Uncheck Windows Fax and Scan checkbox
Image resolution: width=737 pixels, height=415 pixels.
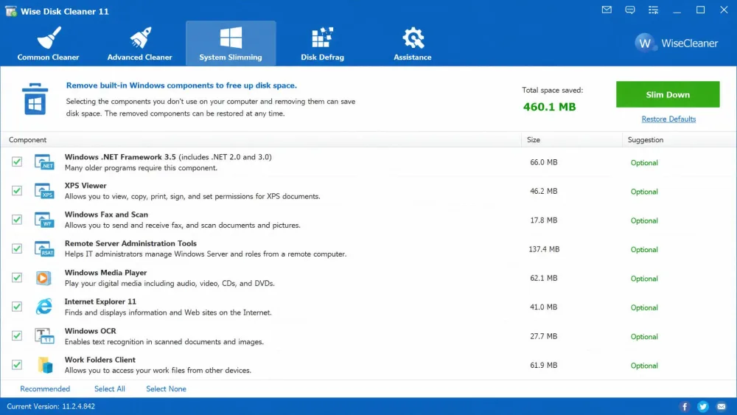[17, 220]
